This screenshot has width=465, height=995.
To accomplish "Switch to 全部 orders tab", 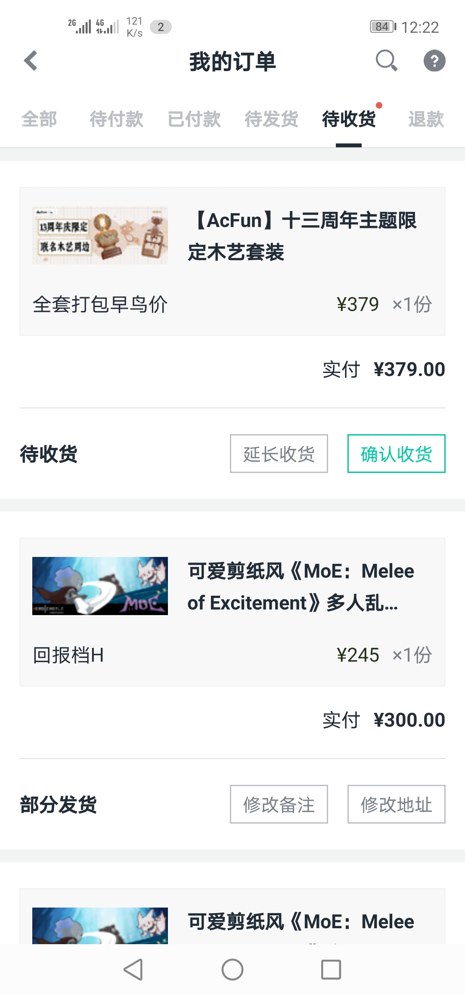I will click(x=39, y=119).
